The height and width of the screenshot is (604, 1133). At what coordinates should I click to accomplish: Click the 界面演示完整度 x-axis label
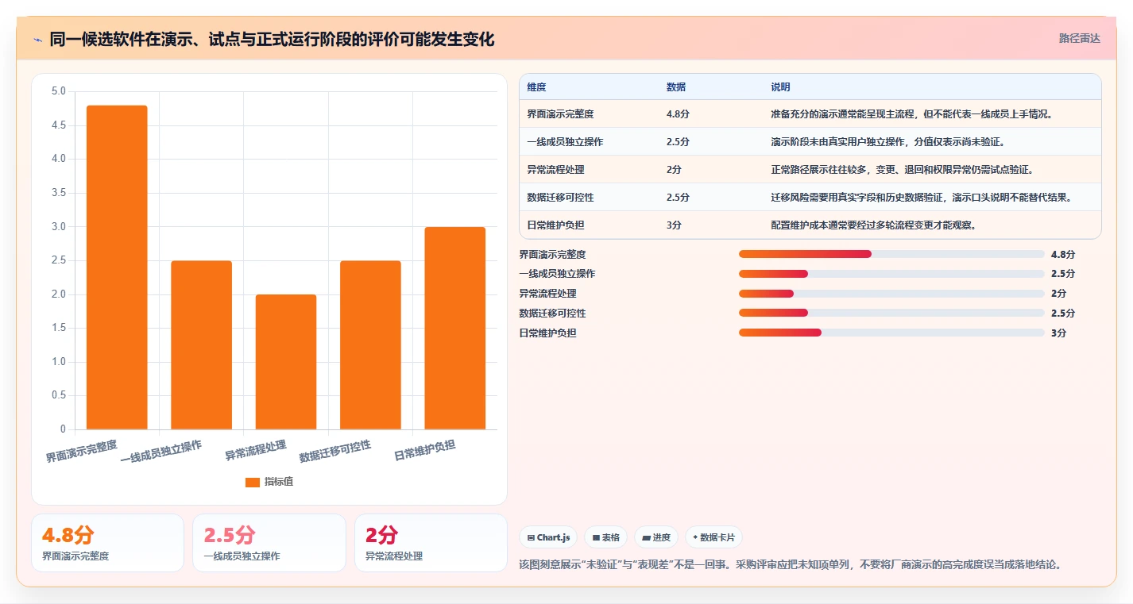click(82, 451)
